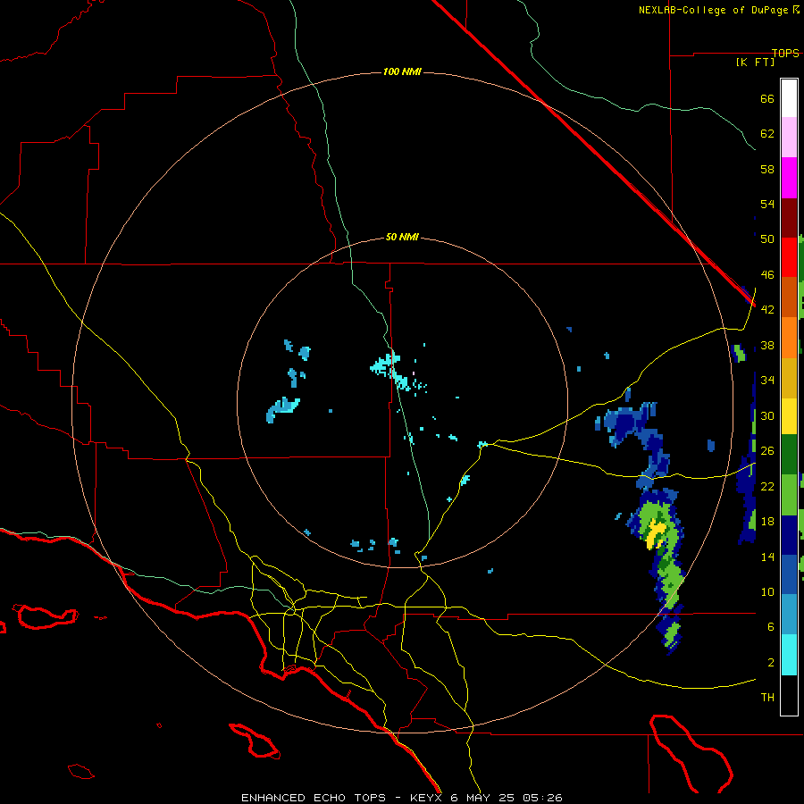
Task: Click the '46' legend value
Action: tap(767, 275)
